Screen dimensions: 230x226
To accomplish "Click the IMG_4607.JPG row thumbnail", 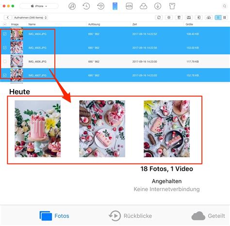I will click(16, 75).
